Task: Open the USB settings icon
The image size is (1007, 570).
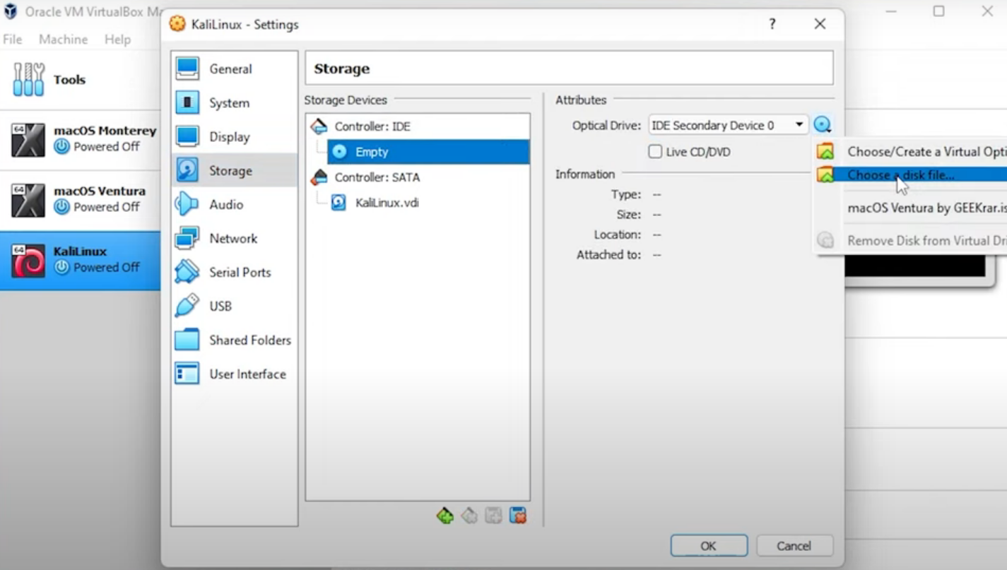Action: click(x=187, y=306)
